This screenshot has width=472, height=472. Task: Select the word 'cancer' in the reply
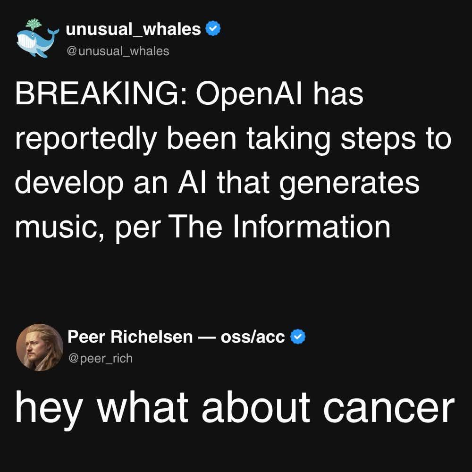(388, 409)
